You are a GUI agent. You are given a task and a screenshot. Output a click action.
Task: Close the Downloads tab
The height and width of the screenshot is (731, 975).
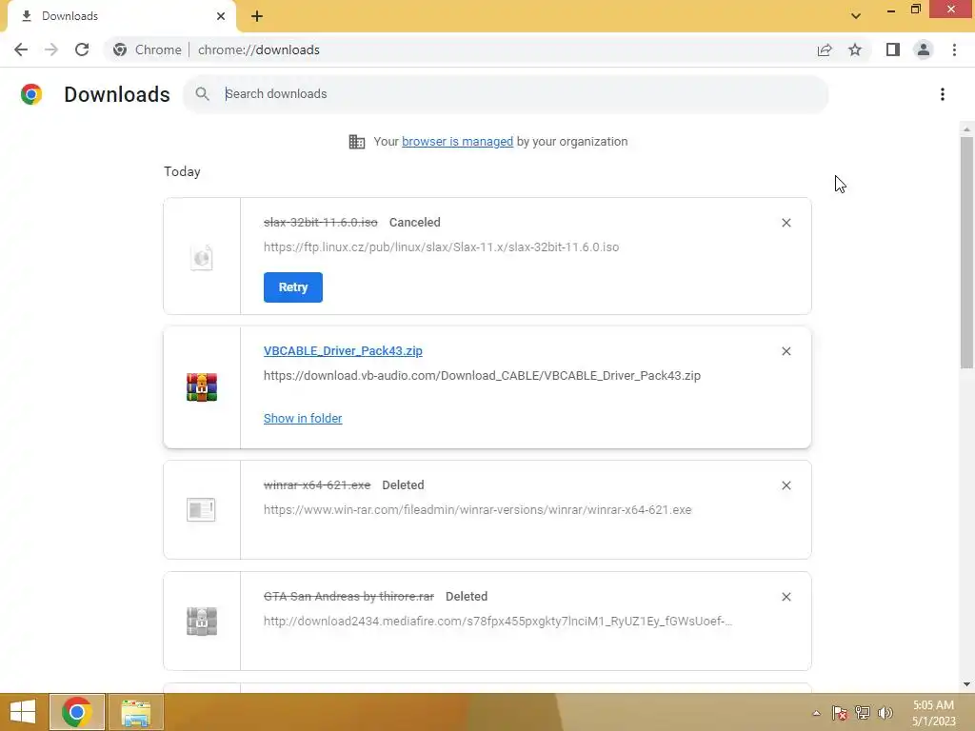(221, 16)
